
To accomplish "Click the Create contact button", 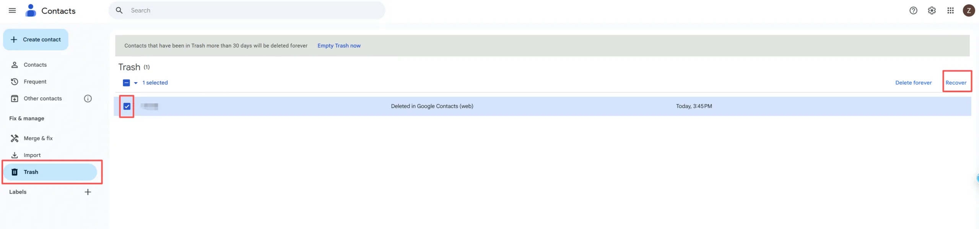I will point(36,40).
